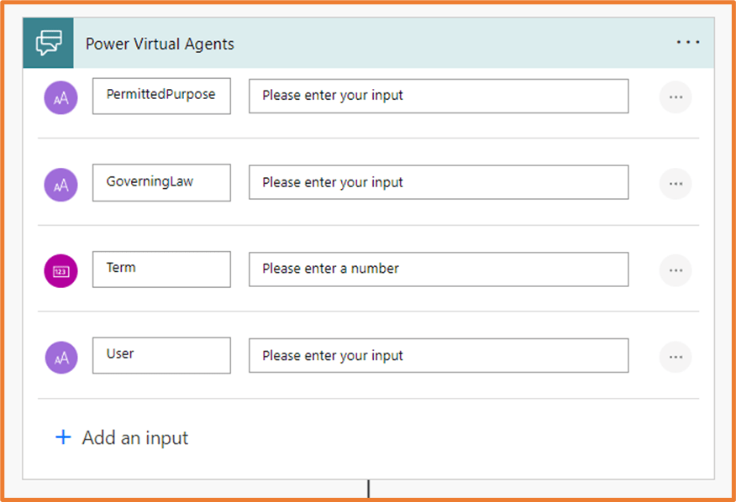Focus the User input description box
736x502 pixels.
click(438, 356)
